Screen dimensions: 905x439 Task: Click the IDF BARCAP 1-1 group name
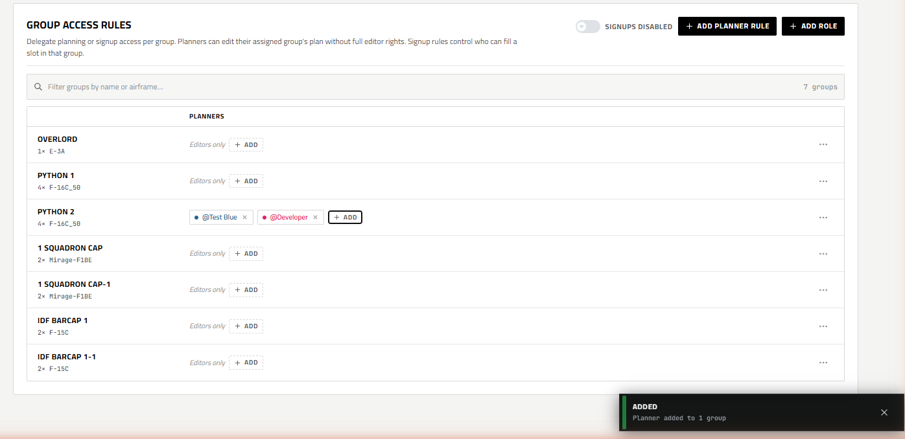[67, 357]
